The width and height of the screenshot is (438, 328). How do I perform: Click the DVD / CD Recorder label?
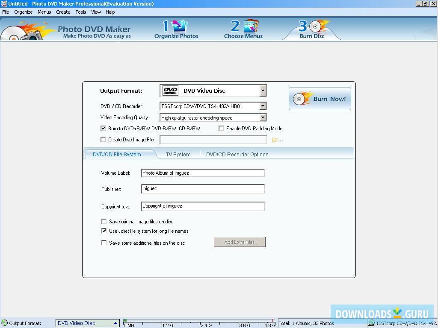point(121,106)
